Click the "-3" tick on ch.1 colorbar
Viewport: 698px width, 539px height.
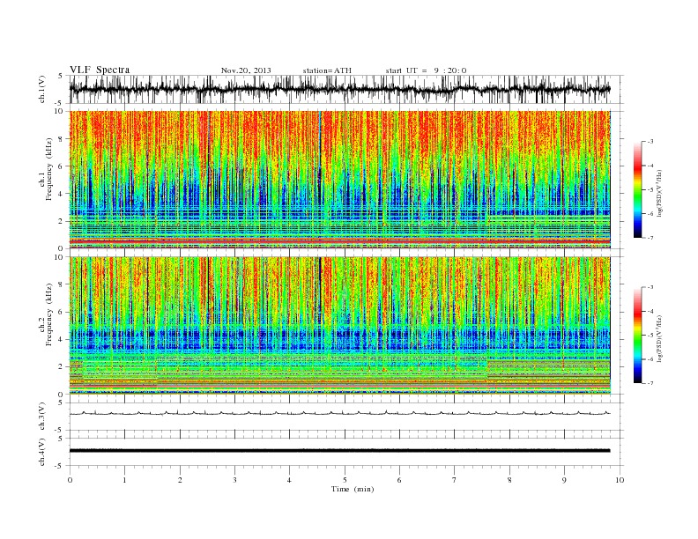click(650, 142)
